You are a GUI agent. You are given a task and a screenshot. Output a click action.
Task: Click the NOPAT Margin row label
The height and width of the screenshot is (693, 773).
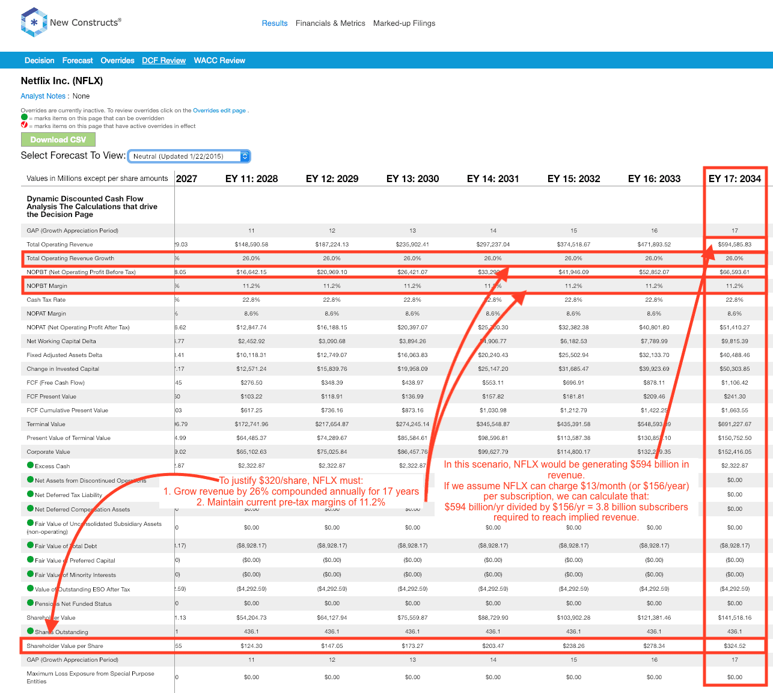coord(46,314)
